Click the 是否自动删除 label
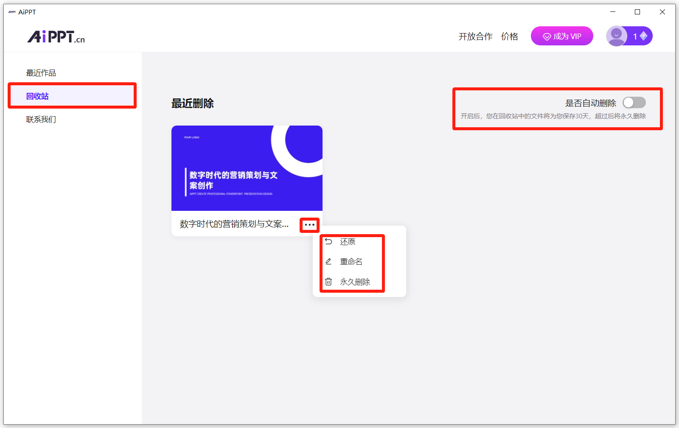The width and height of the screenshot is (679, 428). 591,103
